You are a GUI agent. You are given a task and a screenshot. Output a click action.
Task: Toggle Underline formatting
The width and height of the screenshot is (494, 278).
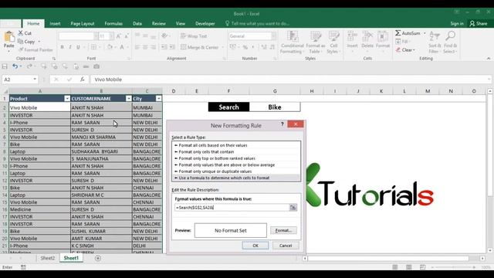point(78,47)
